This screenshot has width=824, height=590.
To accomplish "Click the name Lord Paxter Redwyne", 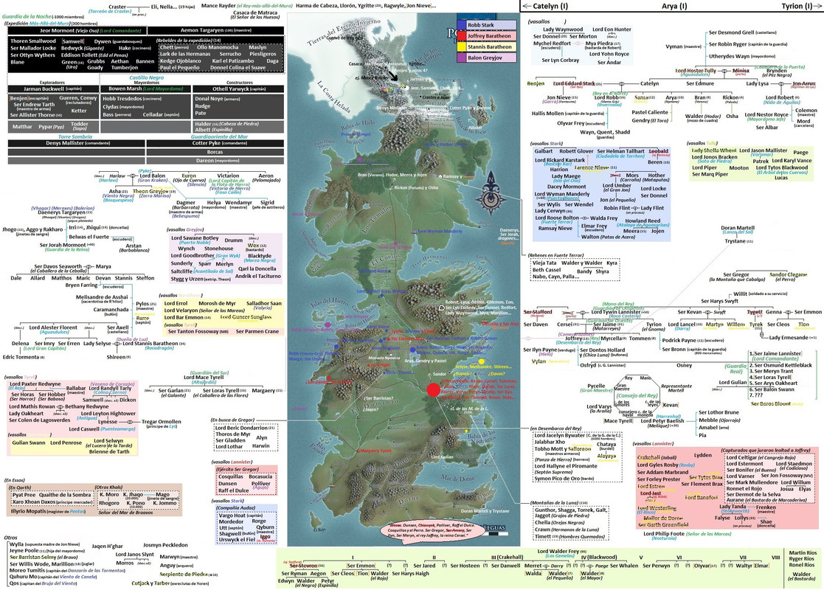I will coord(35,384).
